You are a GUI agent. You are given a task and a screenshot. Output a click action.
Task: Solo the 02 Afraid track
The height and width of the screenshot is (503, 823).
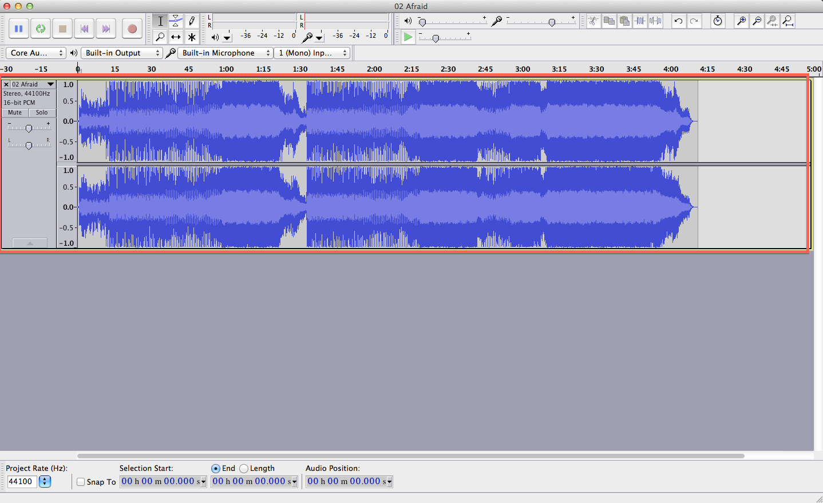tap(42, 112)
